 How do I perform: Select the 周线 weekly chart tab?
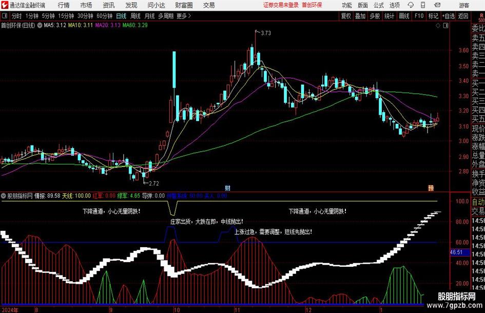[135, 16]
